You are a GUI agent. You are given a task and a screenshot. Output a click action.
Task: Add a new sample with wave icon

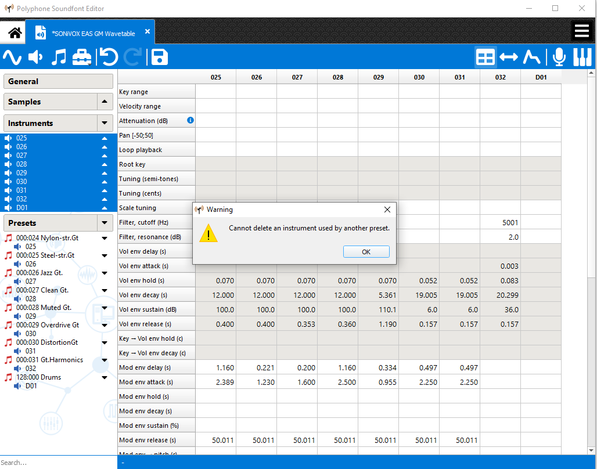(x=12, y=57)
